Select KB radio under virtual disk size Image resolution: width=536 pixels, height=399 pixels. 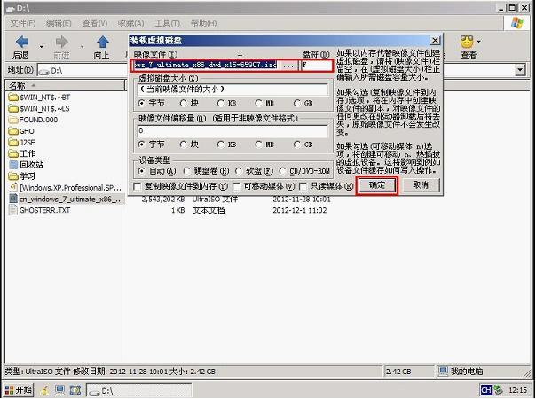[x=220, y=103]
